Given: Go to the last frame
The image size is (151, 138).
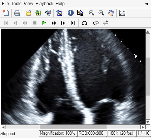Looking at the screenshot, I should tap(73, 23).
